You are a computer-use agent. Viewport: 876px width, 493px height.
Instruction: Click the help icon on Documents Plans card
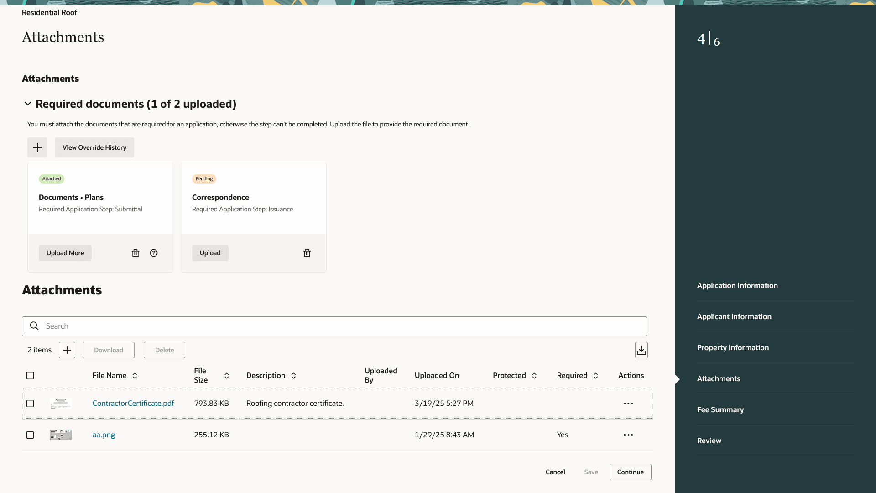pyautogui.click(x=154, y=252)
